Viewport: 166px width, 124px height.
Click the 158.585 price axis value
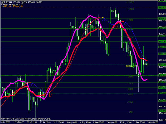click(162, 61)
